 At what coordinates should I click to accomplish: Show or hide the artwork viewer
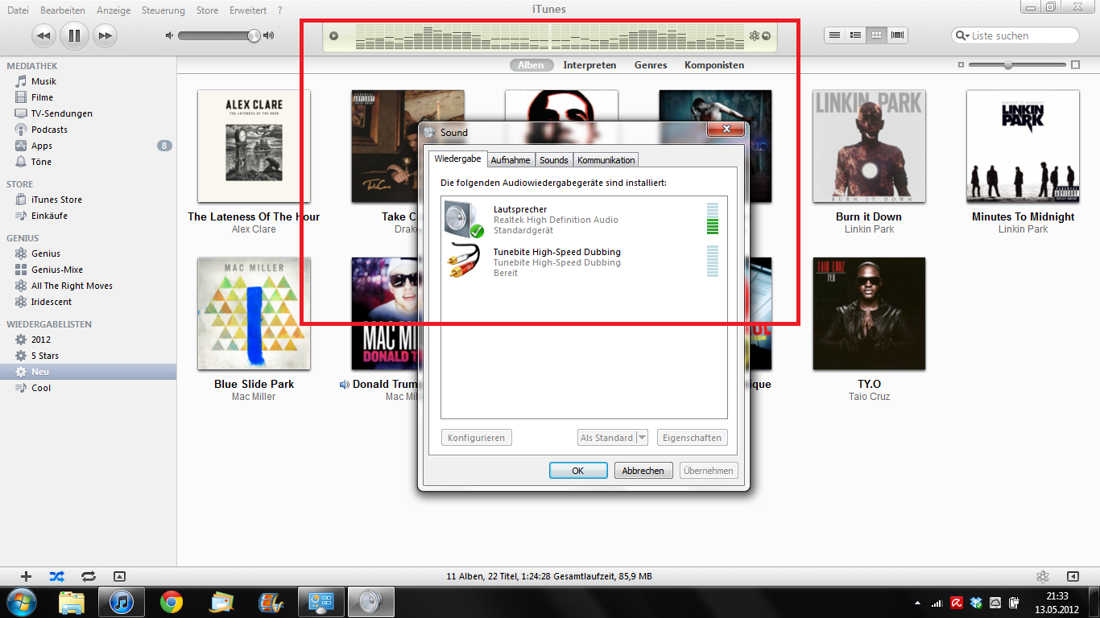tap(119, 576)
